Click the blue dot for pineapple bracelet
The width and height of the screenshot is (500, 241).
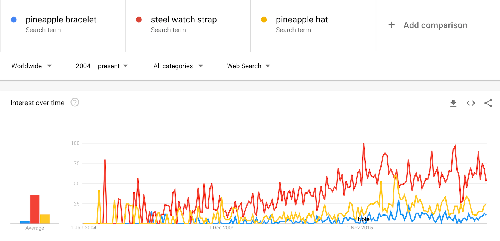[14, 20]
